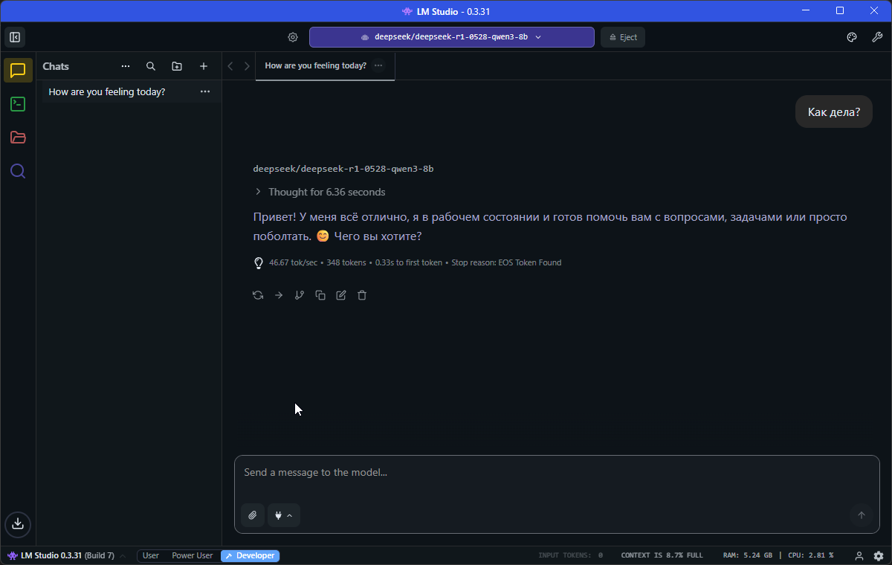Branch the conversation from this message
892x565 pixels.
pyautogui.click(x=300, y=295)
